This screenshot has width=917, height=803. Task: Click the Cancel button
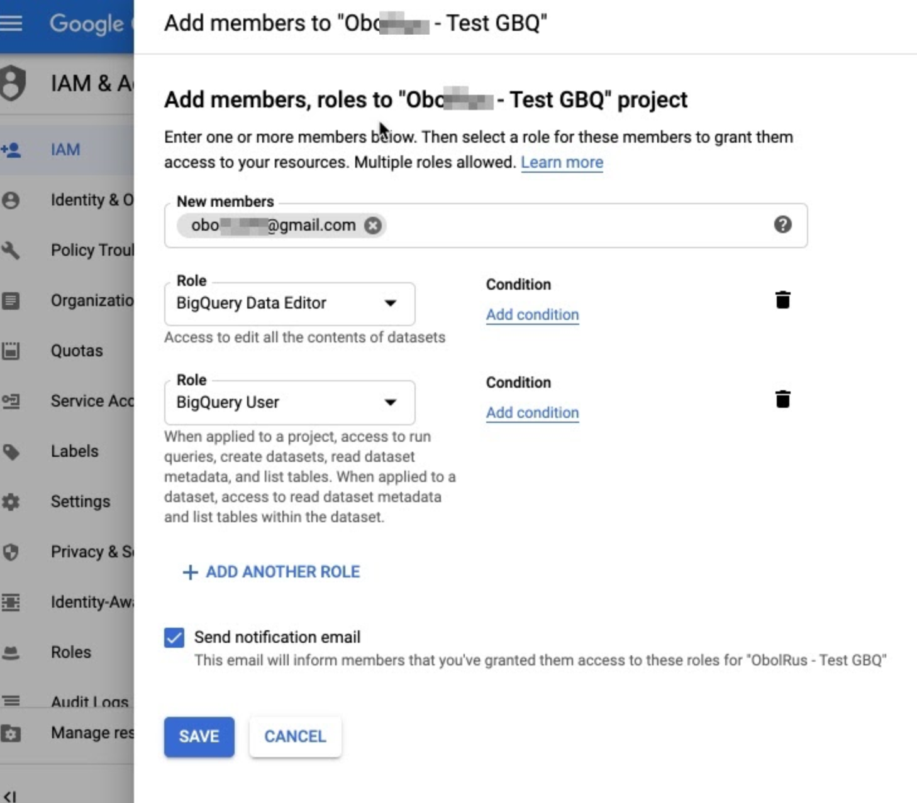click(x=295, y=736)
